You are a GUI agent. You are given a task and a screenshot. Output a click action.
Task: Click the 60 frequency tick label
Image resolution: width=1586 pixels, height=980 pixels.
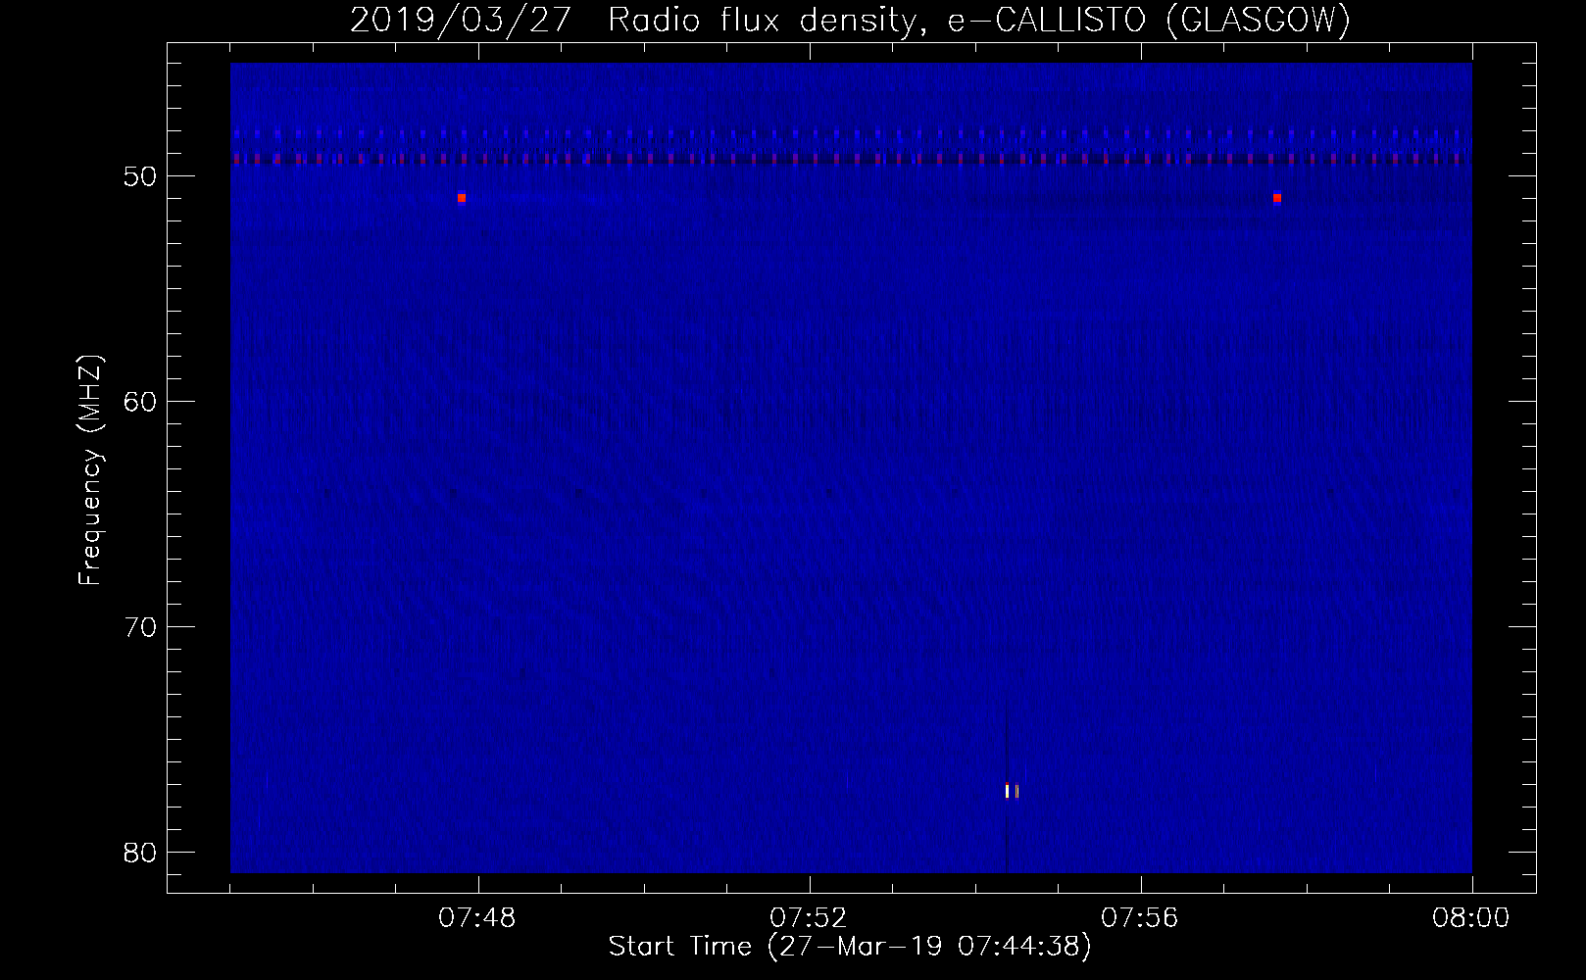click(140, 402)
